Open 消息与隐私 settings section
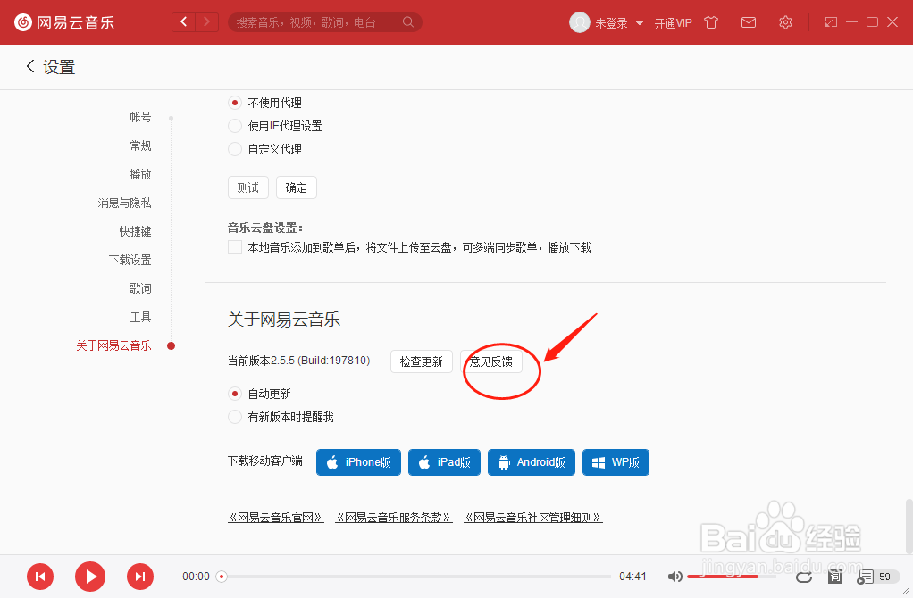Screen dimensions: 913x598 point(124,203)
